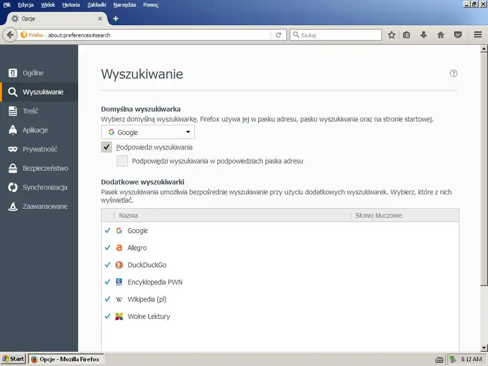Open the Pomoc menu
Screen dimensions: 488x366
coord(151,5)
